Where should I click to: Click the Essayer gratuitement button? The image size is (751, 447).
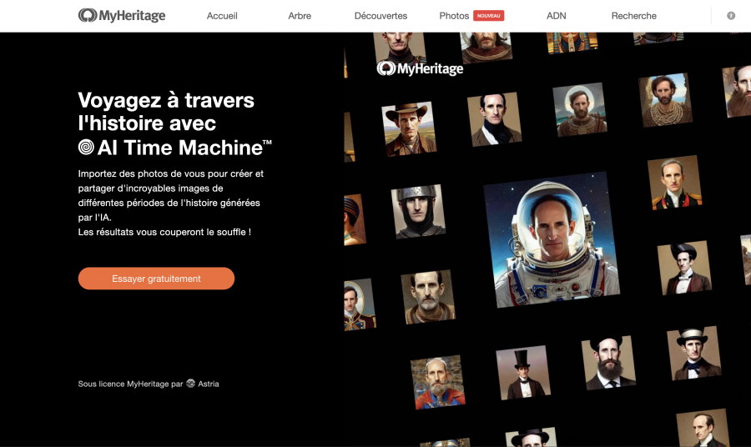pos(156,279)
